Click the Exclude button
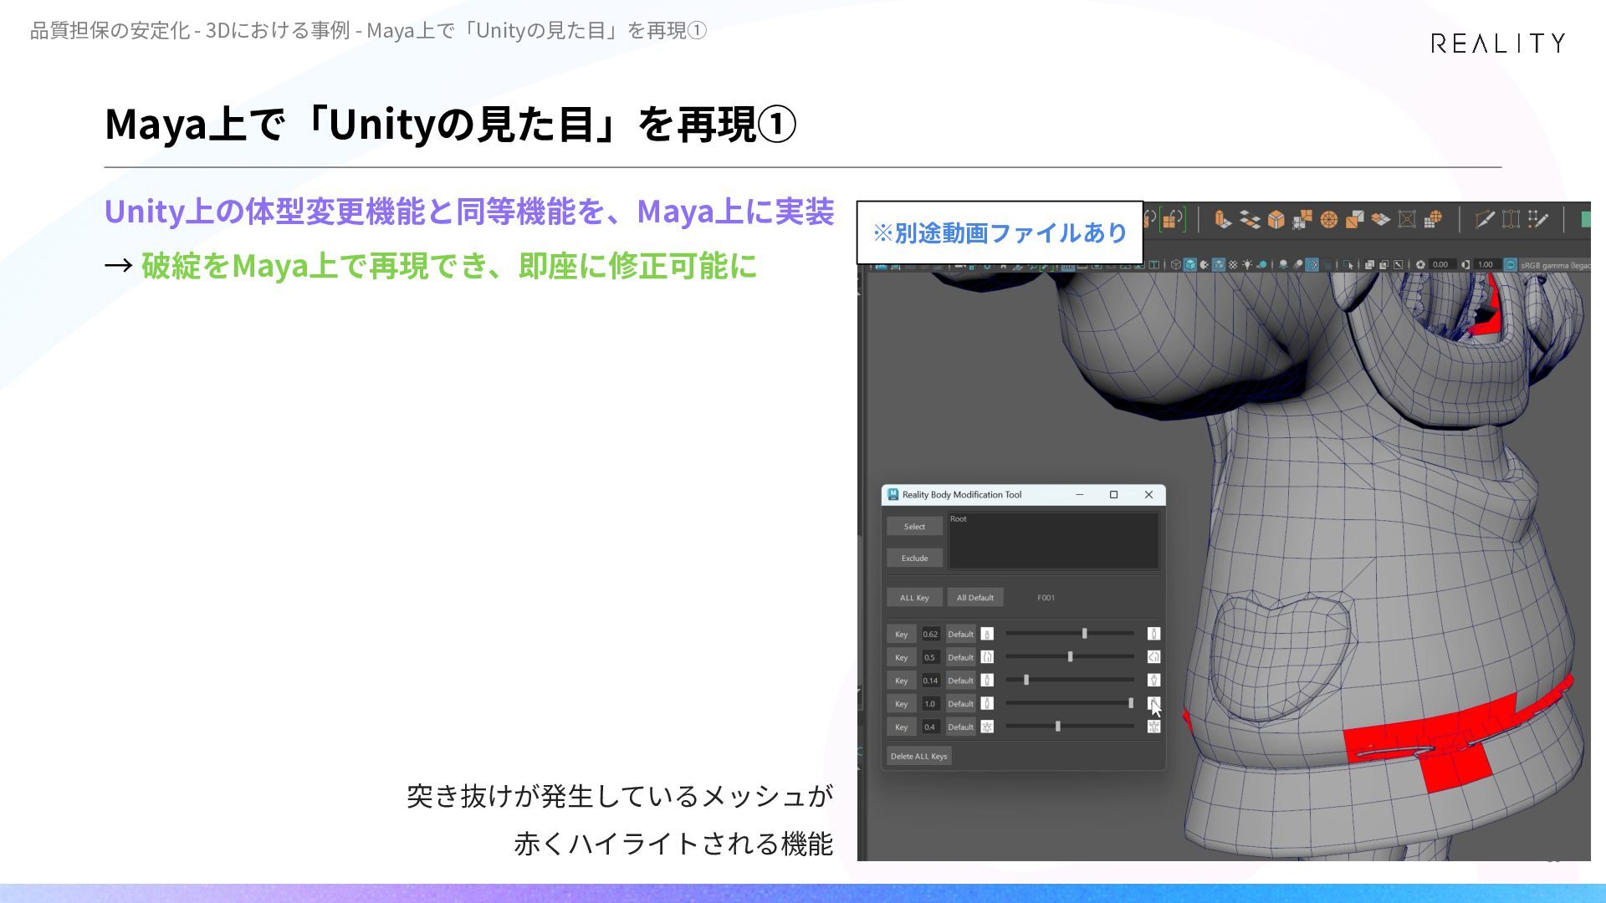This screenshot has height=903, width=1606. point(914,559)
